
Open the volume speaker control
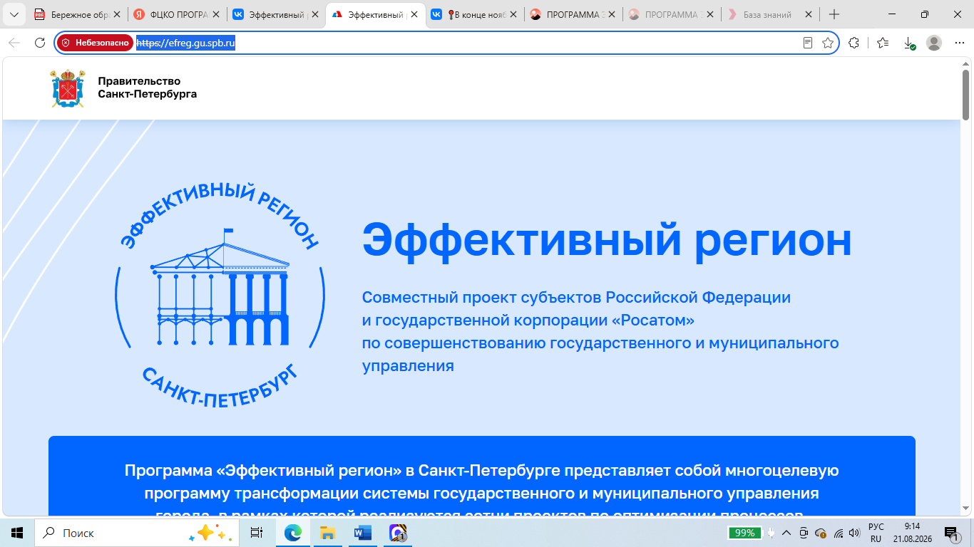[854, 533]
